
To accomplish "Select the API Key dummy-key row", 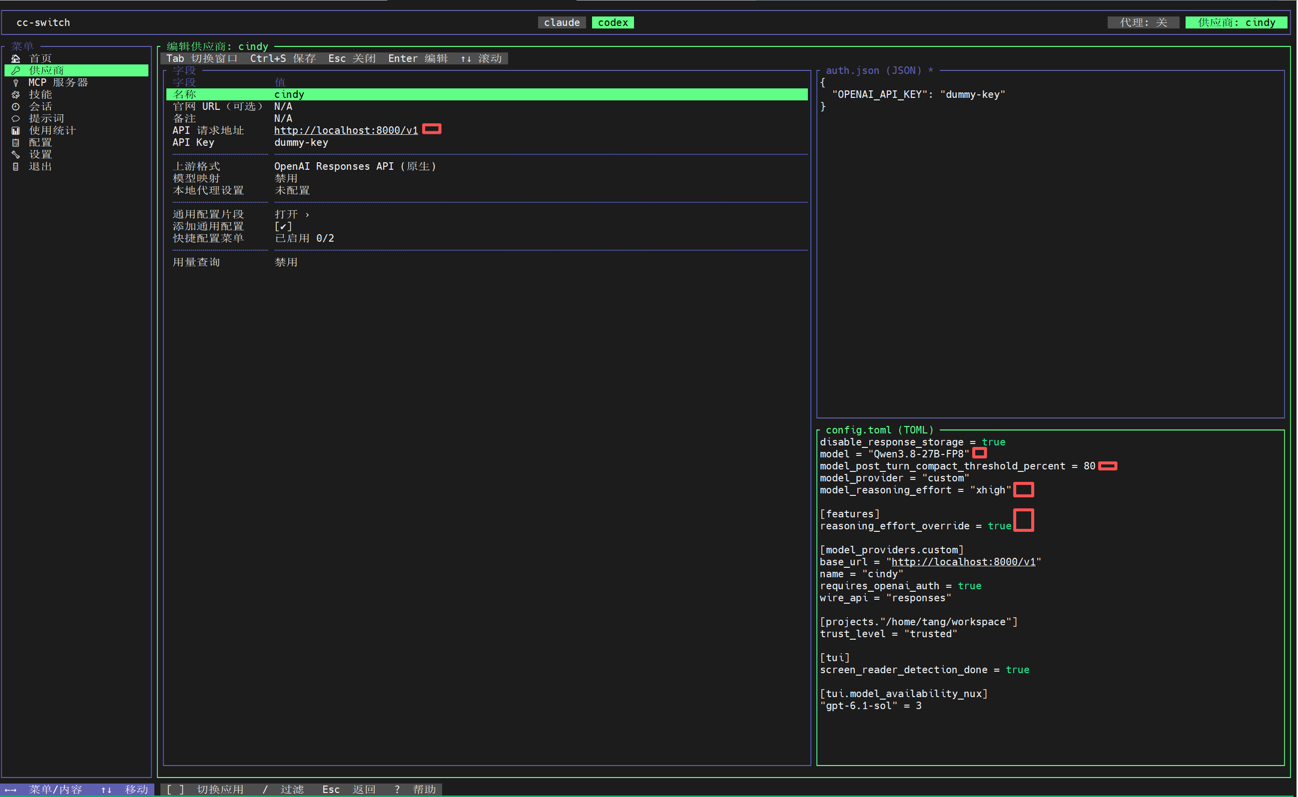I will [x=487, y=143].
